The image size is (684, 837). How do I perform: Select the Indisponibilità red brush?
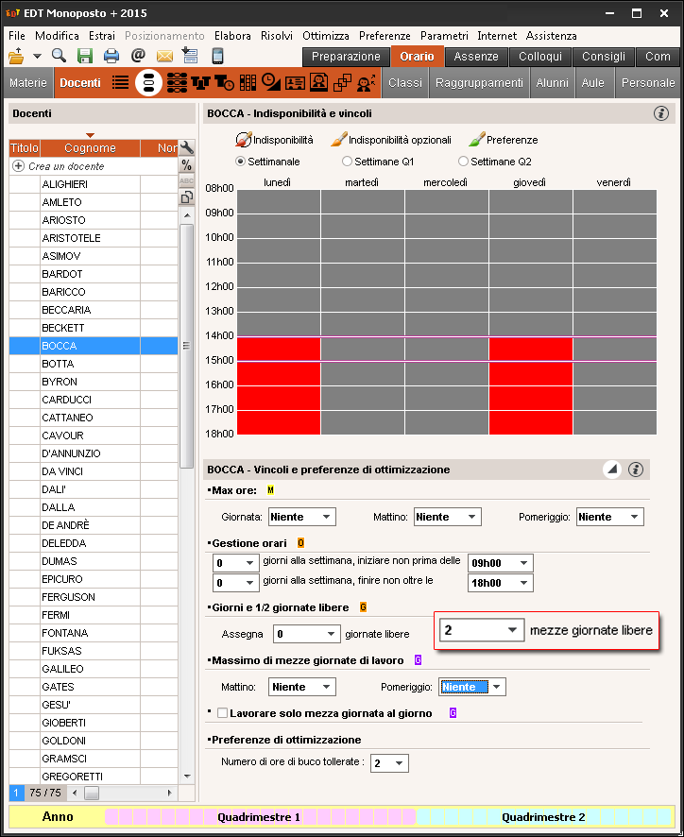(x=243, y=139)
